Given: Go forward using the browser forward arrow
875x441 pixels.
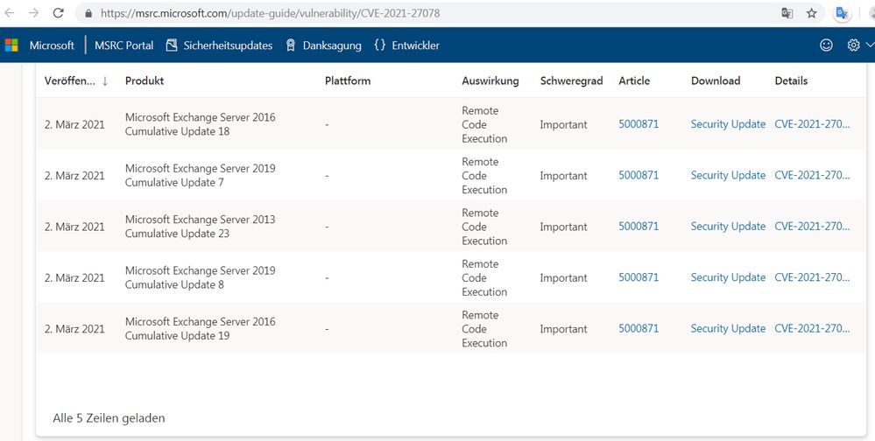Looking at the screenshot, I should click(33, 14).
